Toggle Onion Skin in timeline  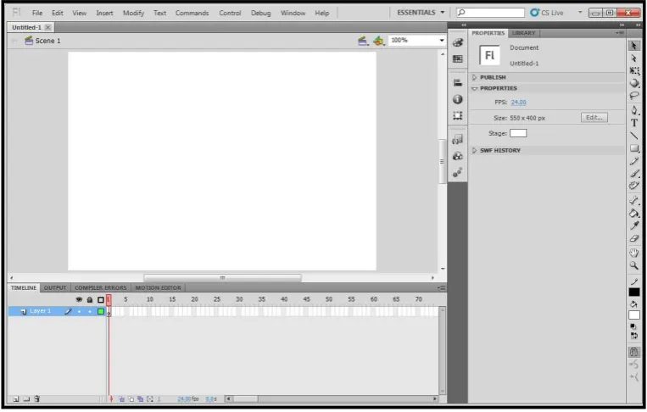pos(122,398)
